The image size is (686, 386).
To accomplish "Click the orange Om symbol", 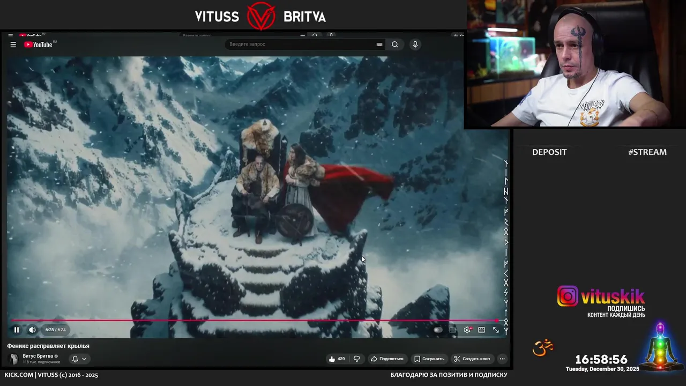I will click(542, 348).
